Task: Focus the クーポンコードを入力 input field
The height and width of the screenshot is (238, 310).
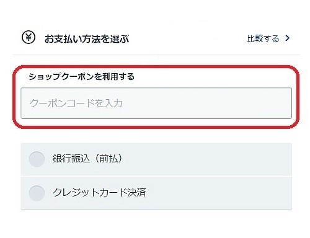Action: [156, 103]
